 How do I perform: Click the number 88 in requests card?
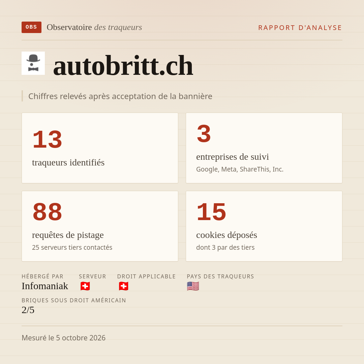(47, 212)
